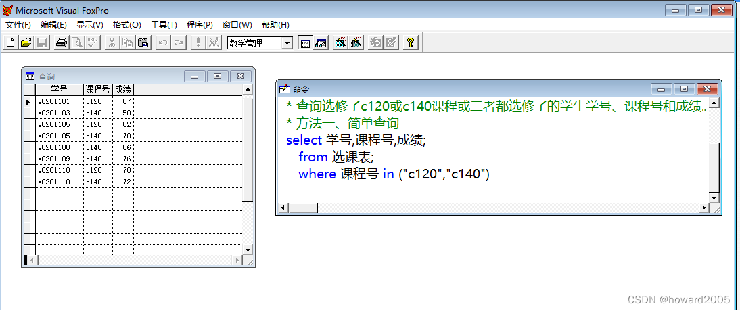The height and width of the screenshot is (310, 740).
Task: Toggle the Command Window toolbar icon
Action: point(305,43)
